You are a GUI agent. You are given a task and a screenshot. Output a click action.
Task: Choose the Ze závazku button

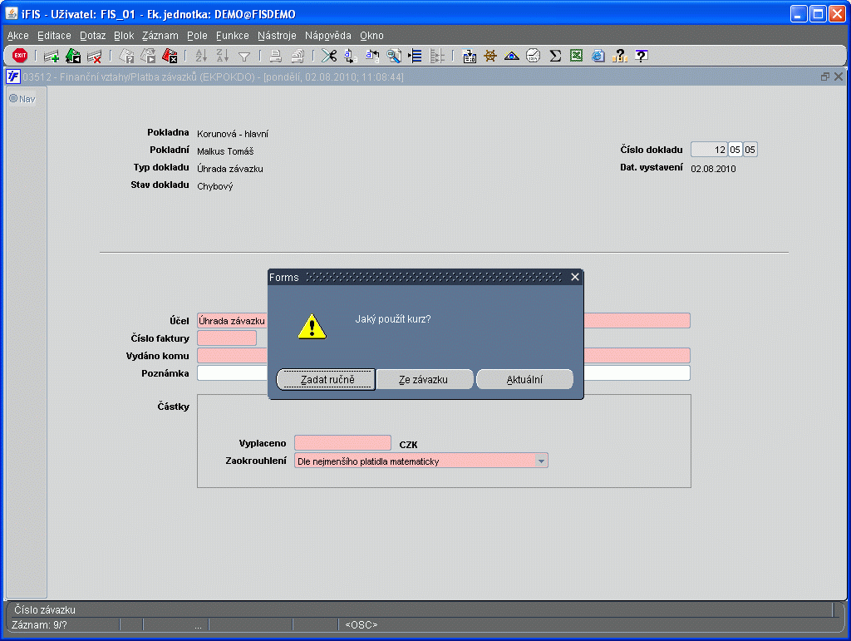[424, 379]
